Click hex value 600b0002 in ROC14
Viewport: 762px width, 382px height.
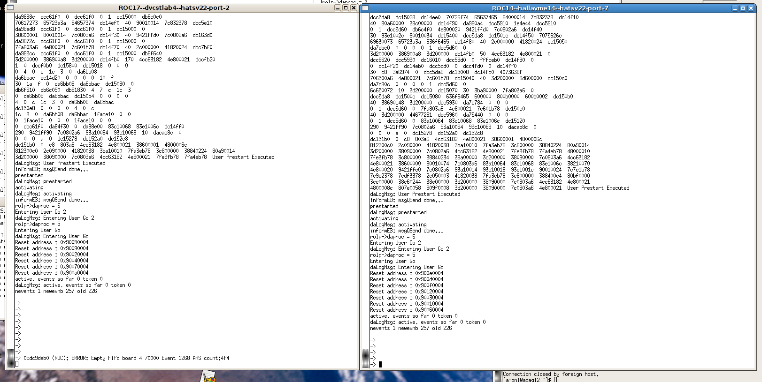(536, 97)
